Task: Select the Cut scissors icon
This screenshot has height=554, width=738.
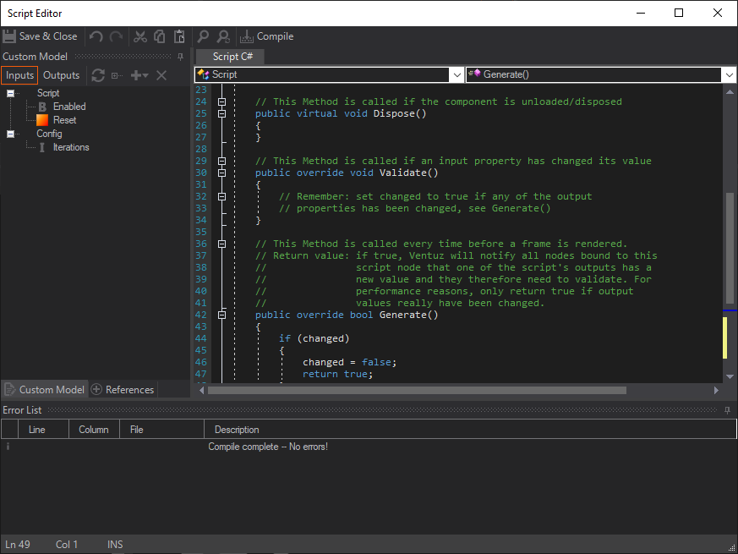Action: coord(139,36)
